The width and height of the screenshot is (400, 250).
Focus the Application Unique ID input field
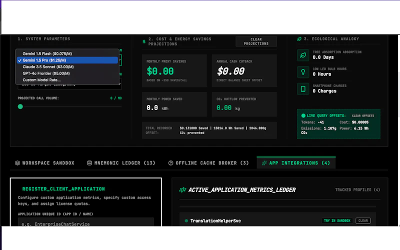click(x=85, y=222)
